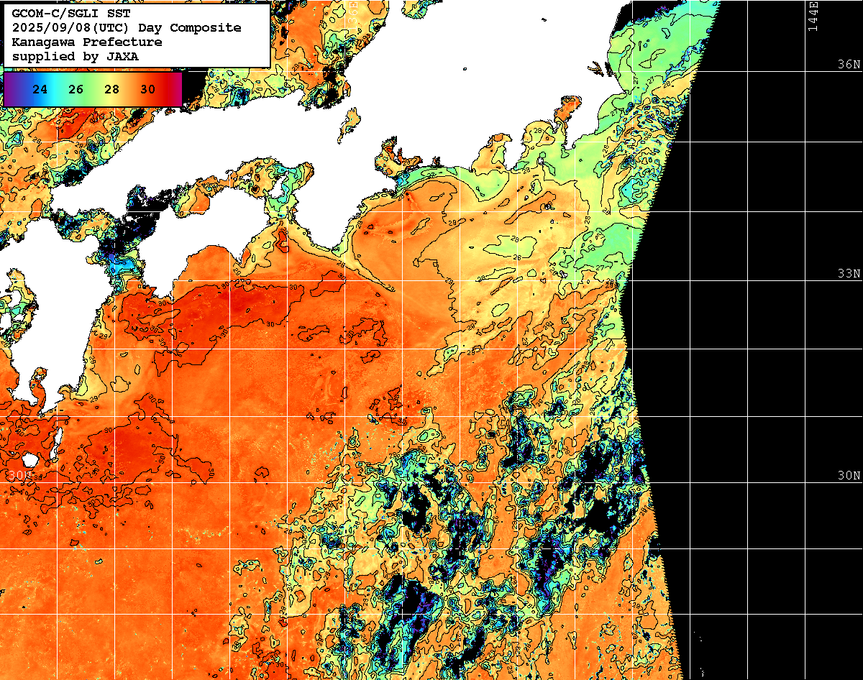Click the '30N' latitude label at right edge
Viewport: 863px width, 680px height.
tap(849, 475)
